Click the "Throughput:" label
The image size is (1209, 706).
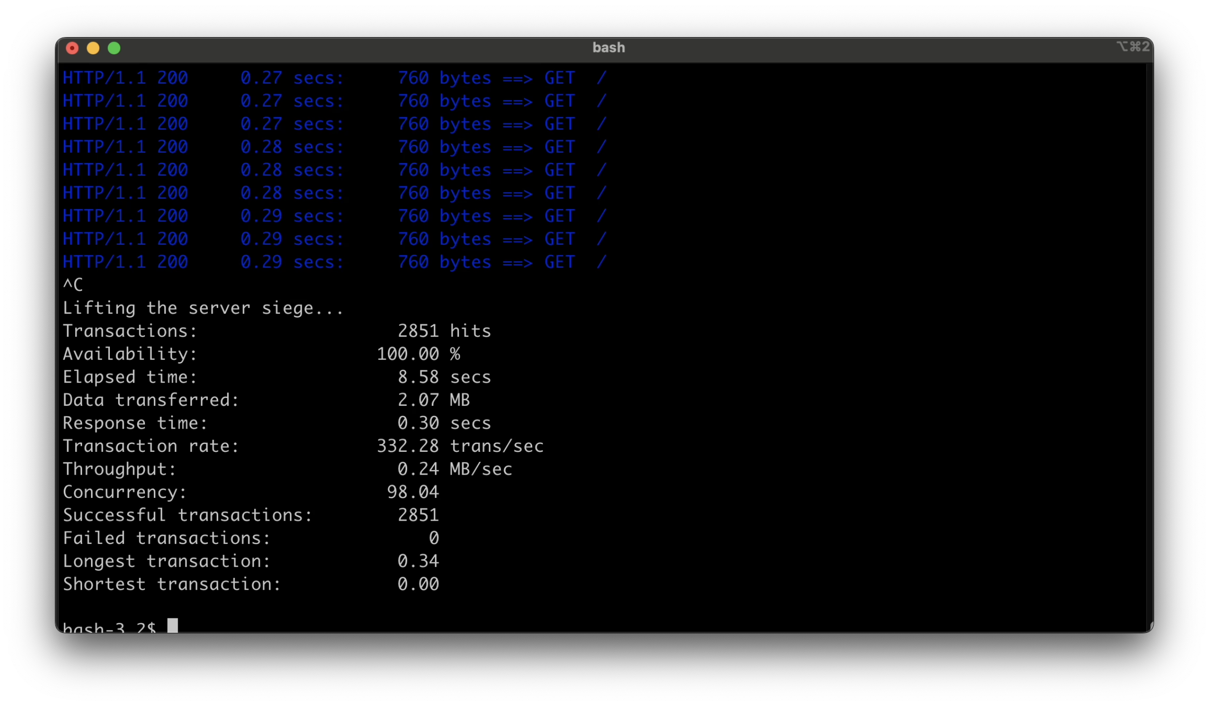[119, 469]
